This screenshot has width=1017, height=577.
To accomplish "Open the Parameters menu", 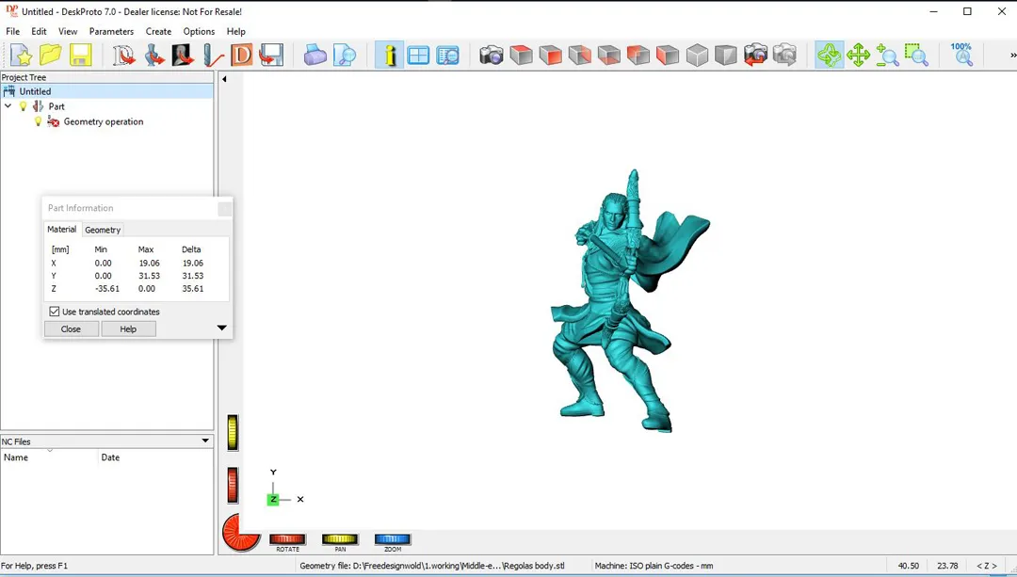I will 111,31.
